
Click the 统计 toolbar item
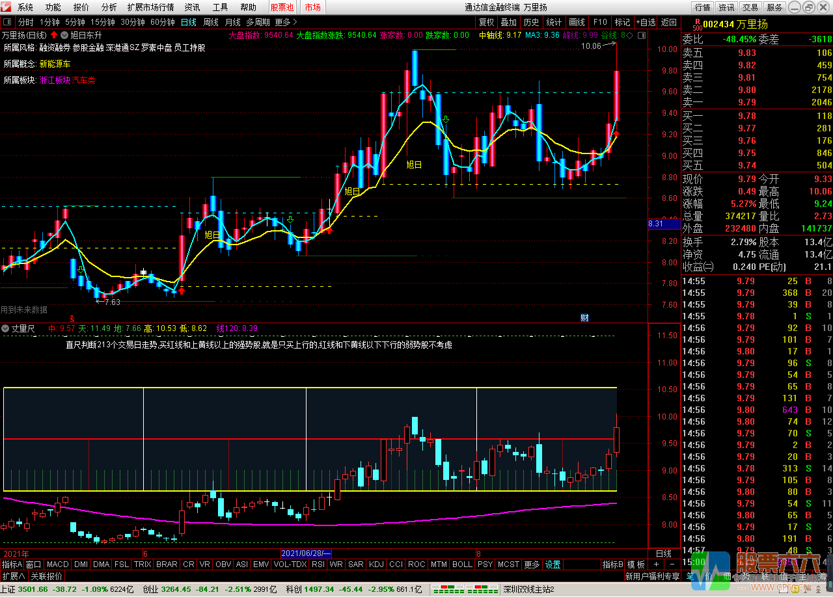pyautogui.click(x=554, y=22)
